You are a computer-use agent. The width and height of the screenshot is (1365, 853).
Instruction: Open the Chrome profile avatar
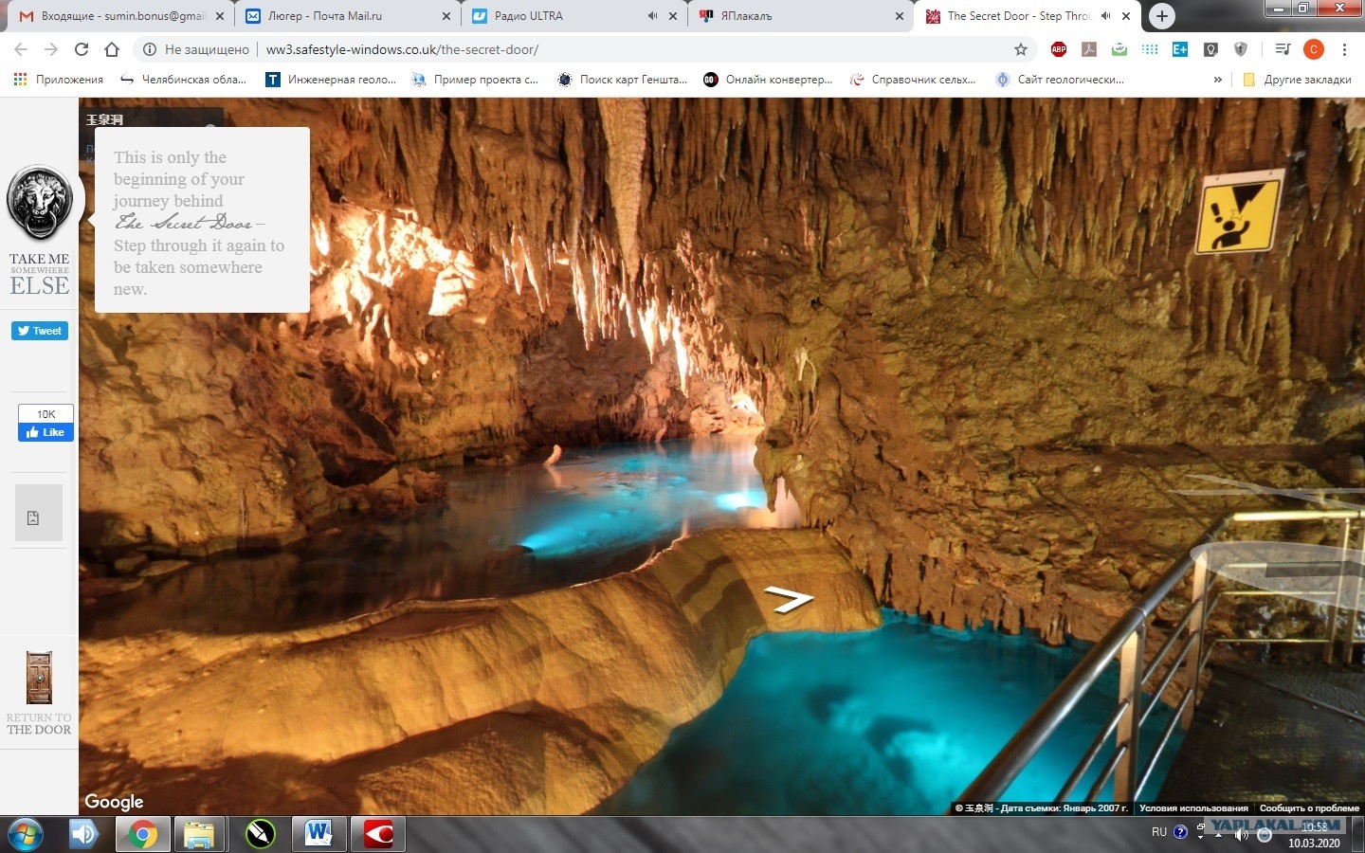coord(1313,49)
